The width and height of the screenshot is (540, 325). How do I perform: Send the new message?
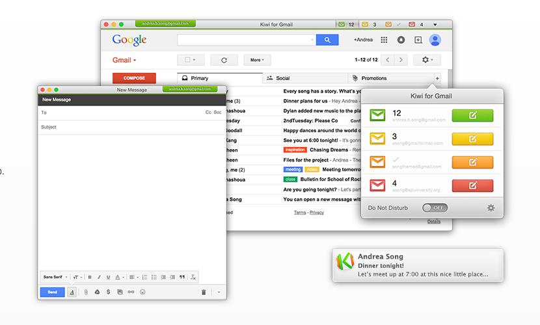click(x=52, y=292)
